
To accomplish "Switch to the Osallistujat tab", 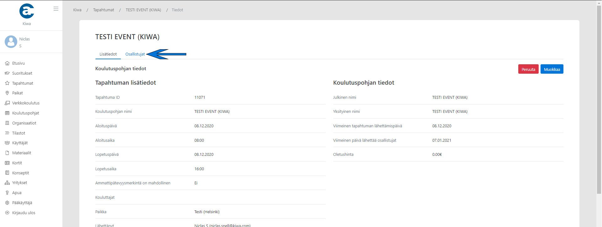I will coord(135,54).
